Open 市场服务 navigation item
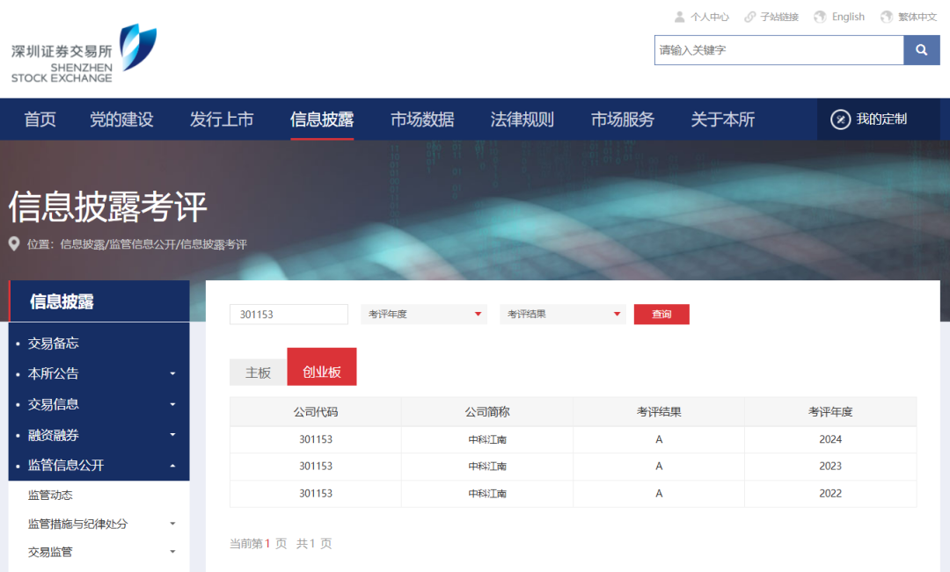Viewport: 950px width, 572px height. [x=623, y=119]
